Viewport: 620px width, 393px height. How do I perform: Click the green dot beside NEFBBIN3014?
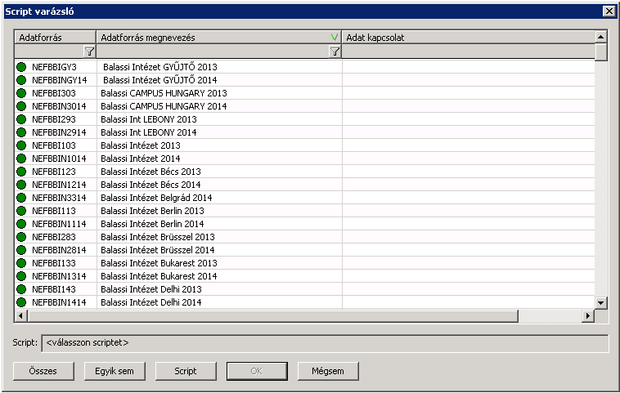tap(21, 106)
